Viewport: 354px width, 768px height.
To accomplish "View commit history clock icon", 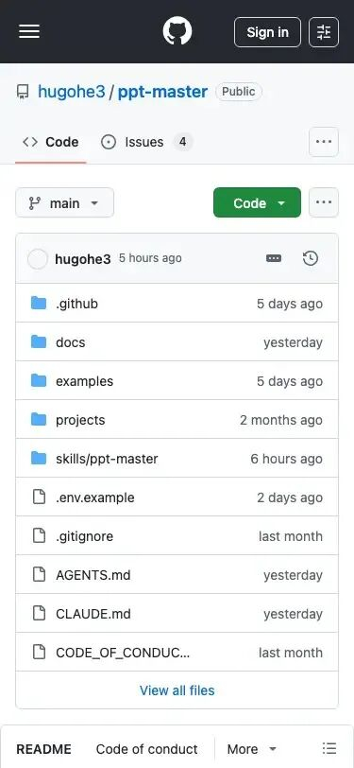I will pos(311,258).
